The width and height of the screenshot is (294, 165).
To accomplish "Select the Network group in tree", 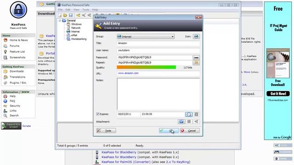I will pyautogui.click(x=75, y=27).
